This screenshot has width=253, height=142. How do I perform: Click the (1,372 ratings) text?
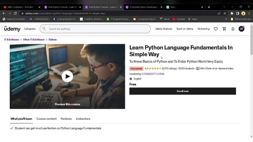point(170,68)
